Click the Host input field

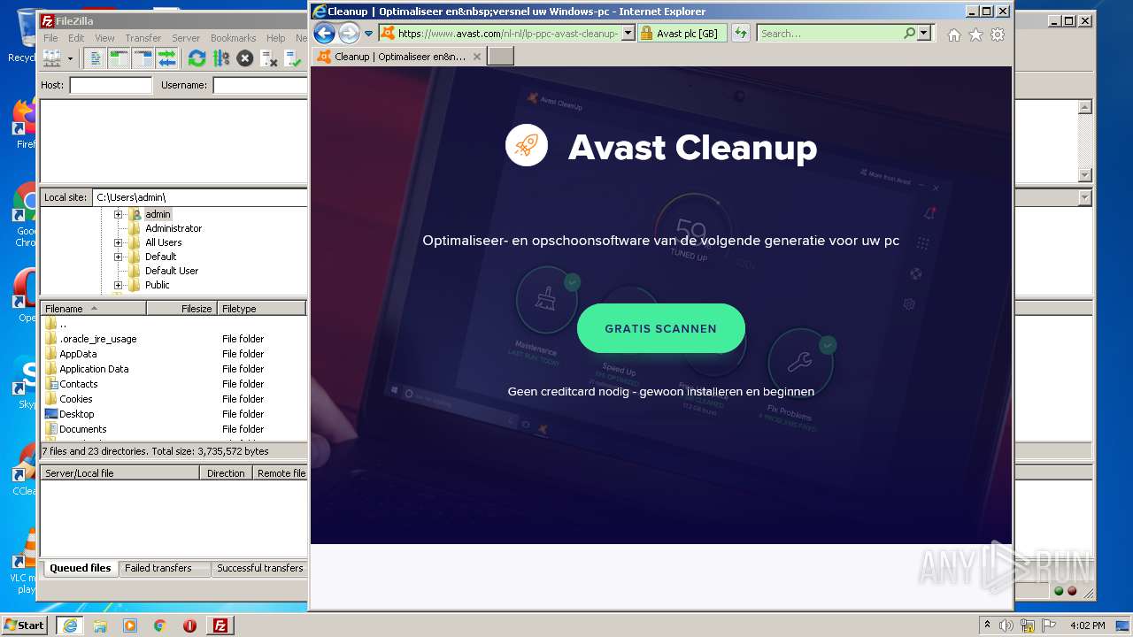click(x=111, y=85)
